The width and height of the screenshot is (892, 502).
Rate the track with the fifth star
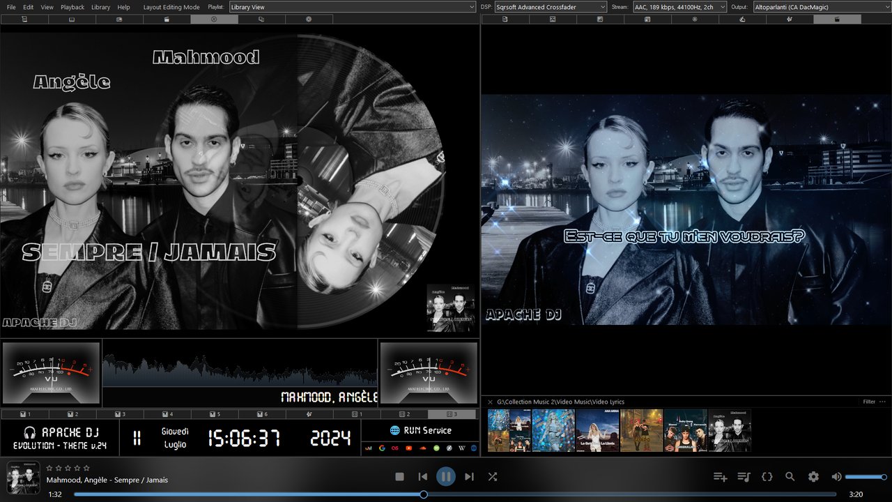click(87, 469)
